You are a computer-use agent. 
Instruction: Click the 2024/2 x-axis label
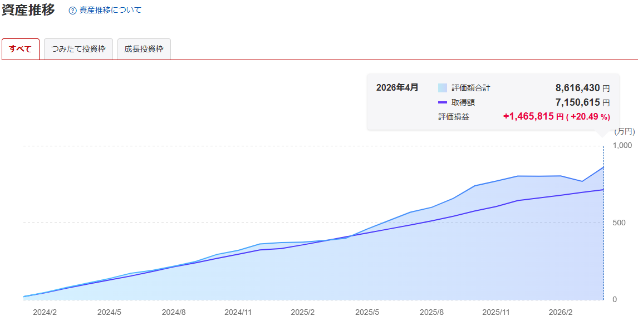(x=45, y=312)
